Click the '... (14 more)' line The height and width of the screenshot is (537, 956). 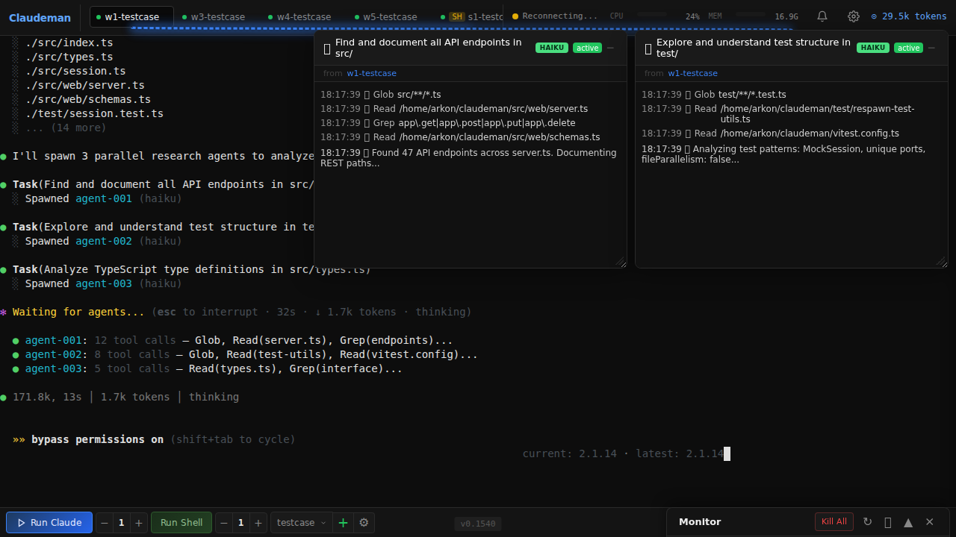click(66, 128)
